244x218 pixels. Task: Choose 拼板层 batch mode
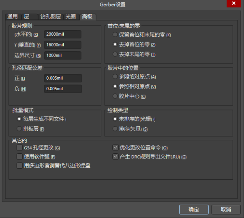point(19,129)
